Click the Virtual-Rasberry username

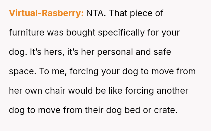tap(46, 13)
